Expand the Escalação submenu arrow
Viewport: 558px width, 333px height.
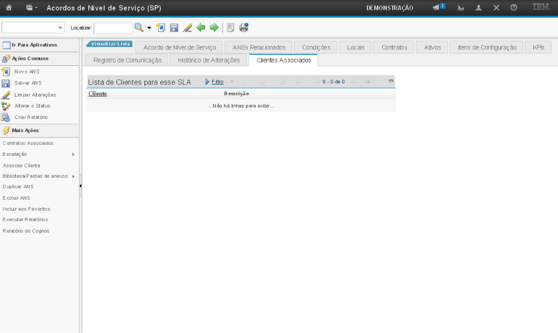pos(74,154)
